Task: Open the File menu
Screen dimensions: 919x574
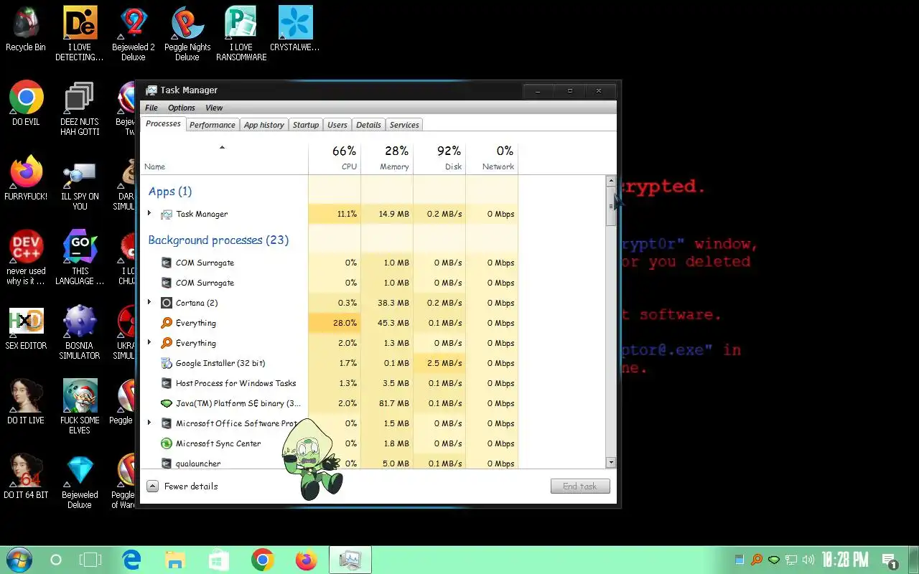Action: pos(151,108)
